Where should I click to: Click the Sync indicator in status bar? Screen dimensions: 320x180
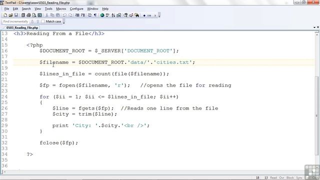point(299,178)
